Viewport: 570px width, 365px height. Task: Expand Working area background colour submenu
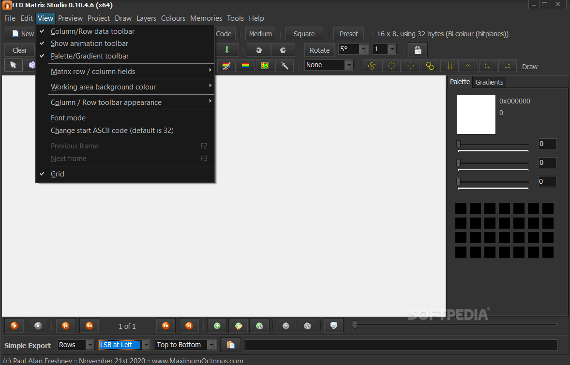tap(125, 87)
